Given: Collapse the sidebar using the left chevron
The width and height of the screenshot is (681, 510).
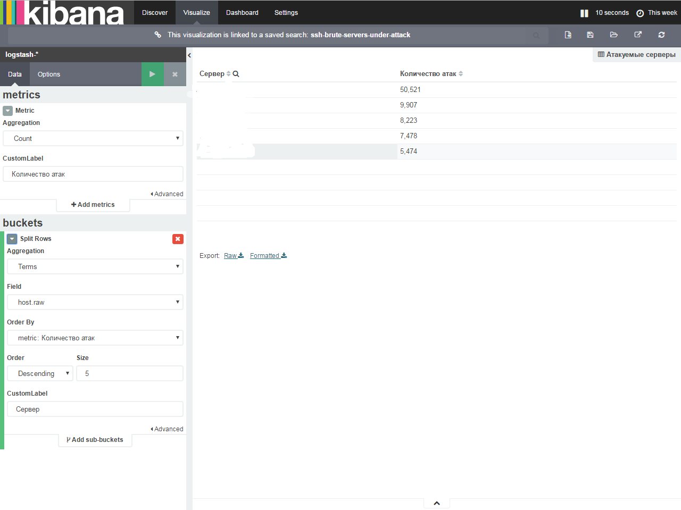Looking at the screenshot, I should (189, 55).
